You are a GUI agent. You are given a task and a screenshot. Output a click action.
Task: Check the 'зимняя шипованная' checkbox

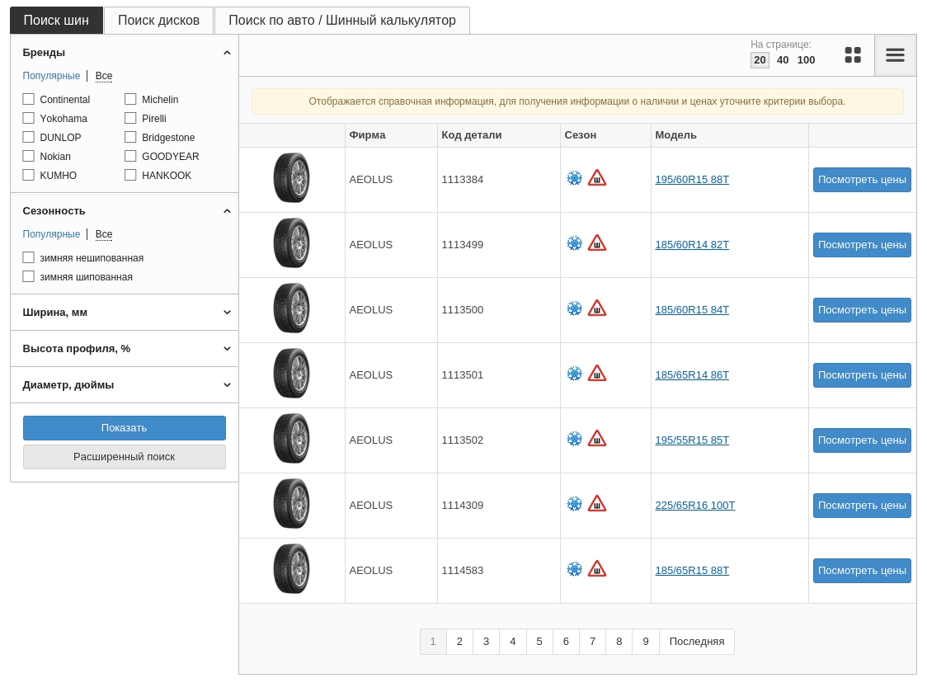[28, 276]
